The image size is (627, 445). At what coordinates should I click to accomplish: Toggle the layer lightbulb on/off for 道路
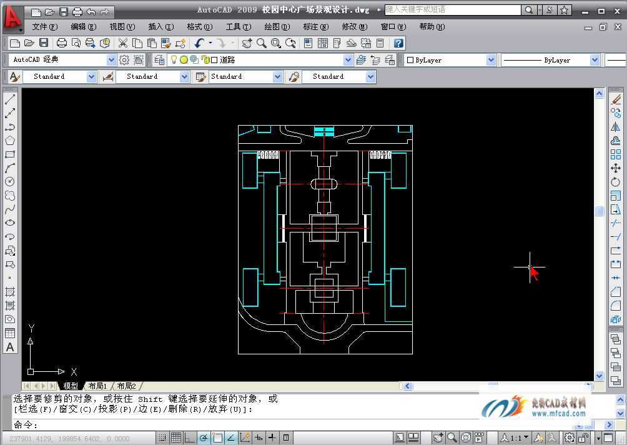[174, 59]
